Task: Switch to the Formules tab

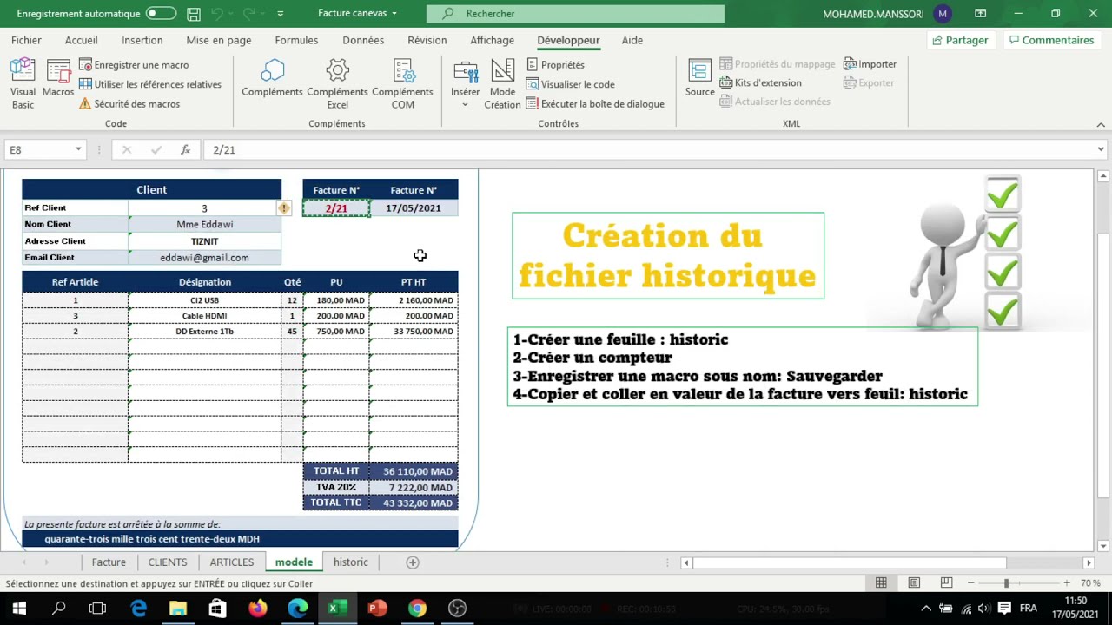Action: click(296, 40)
